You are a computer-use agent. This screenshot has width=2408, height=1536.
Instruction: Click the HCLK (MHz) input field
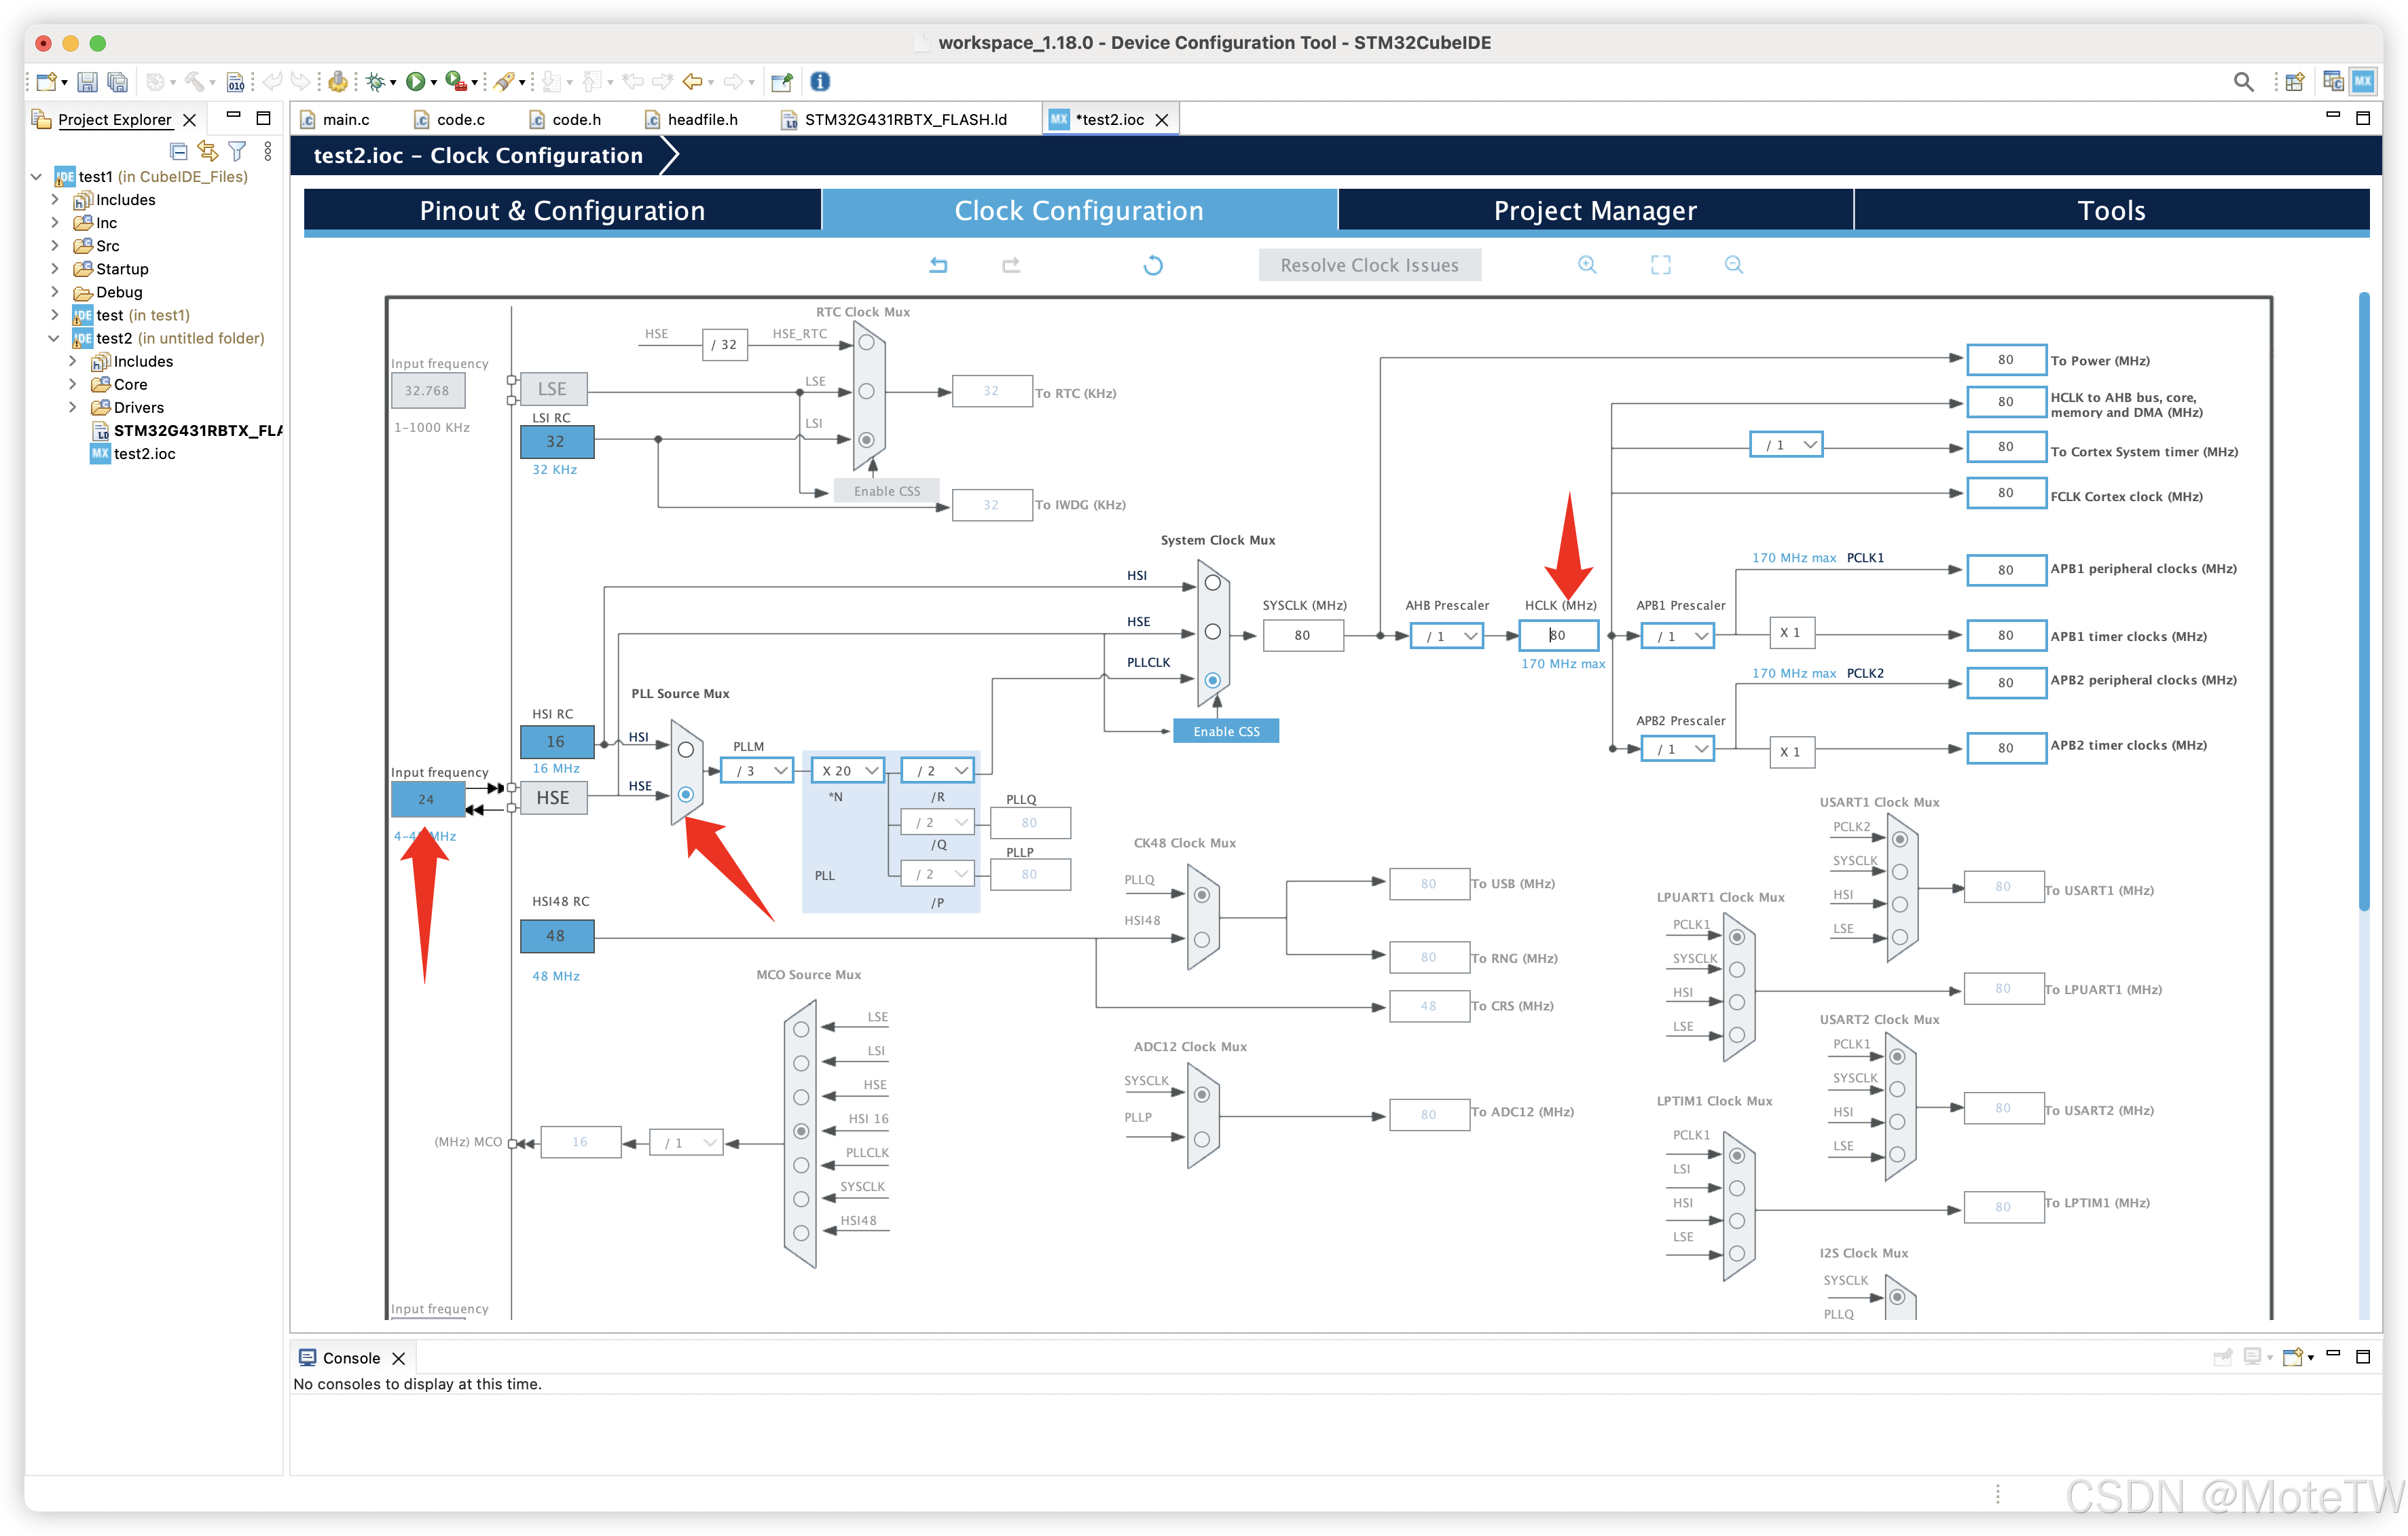point(1558,636)
